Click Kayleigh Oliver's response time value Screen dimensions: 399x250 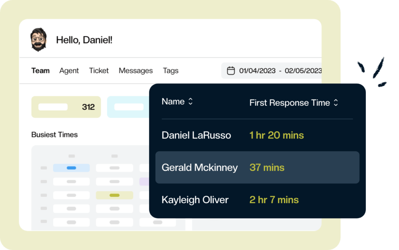coord(274,199)
